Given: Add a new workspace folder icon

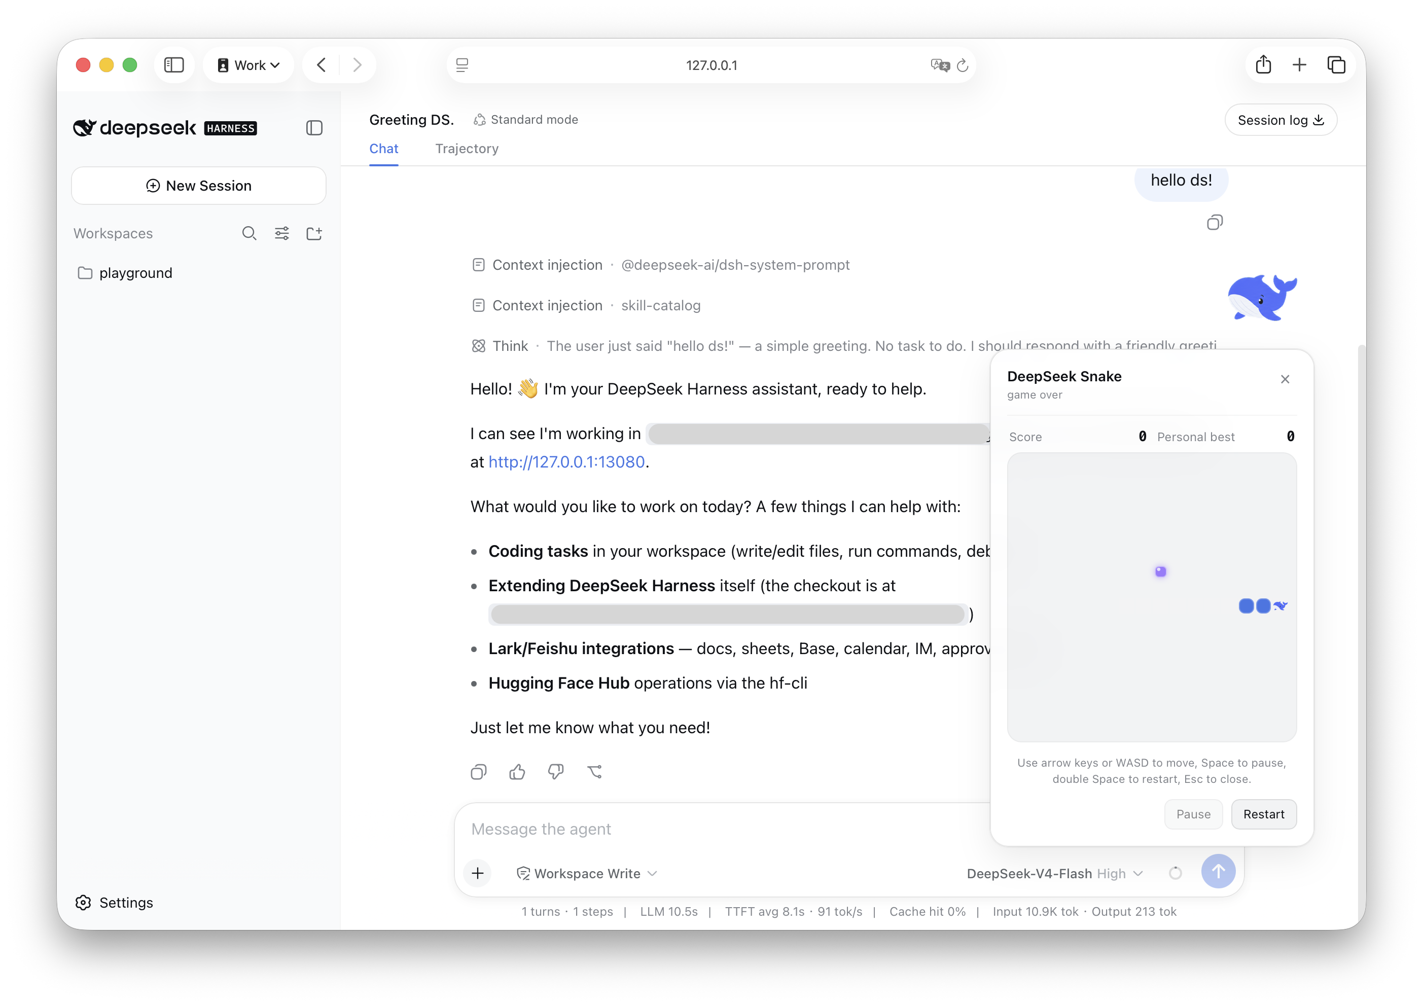Looking at the screenshot, I should pyautogui.click(x=314, y=234).
